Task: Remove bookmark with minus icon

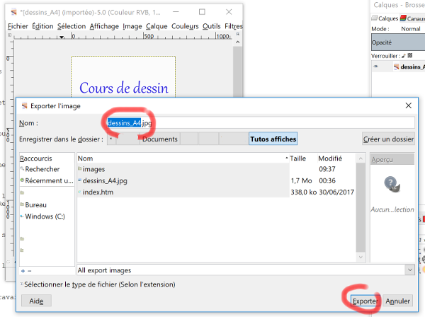Action: pyautogui.click(x=30, y=271)
